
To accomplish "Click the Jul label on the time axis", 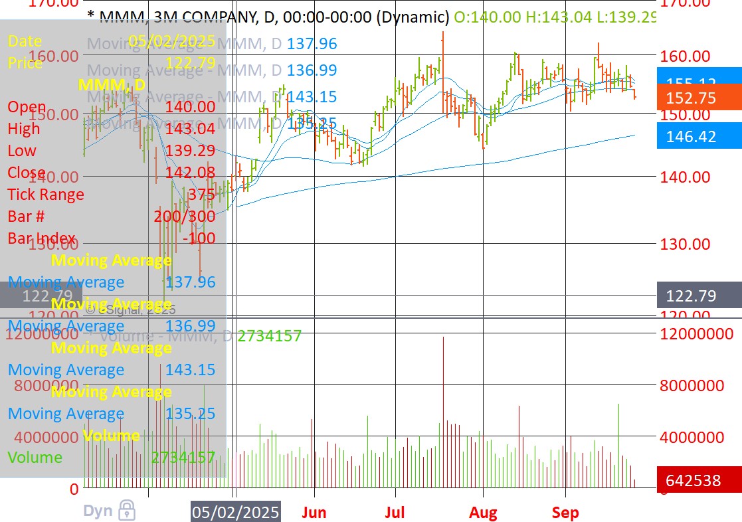I will point(395,513).
